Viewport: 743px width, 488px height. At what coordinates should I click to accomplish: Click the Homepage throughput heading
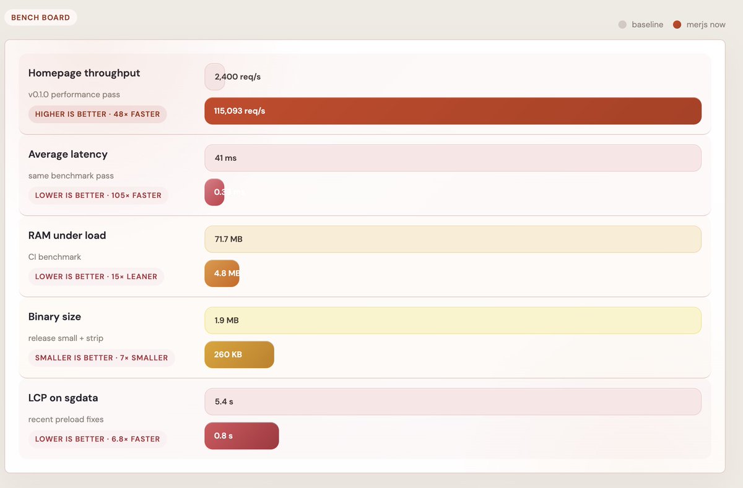[x=84, y=73]
